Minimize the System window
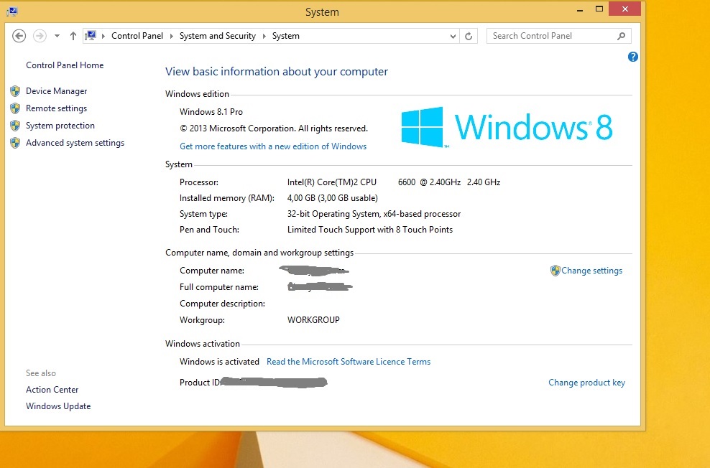The width and height of the screenshot is (710, 468). point(580,10)
